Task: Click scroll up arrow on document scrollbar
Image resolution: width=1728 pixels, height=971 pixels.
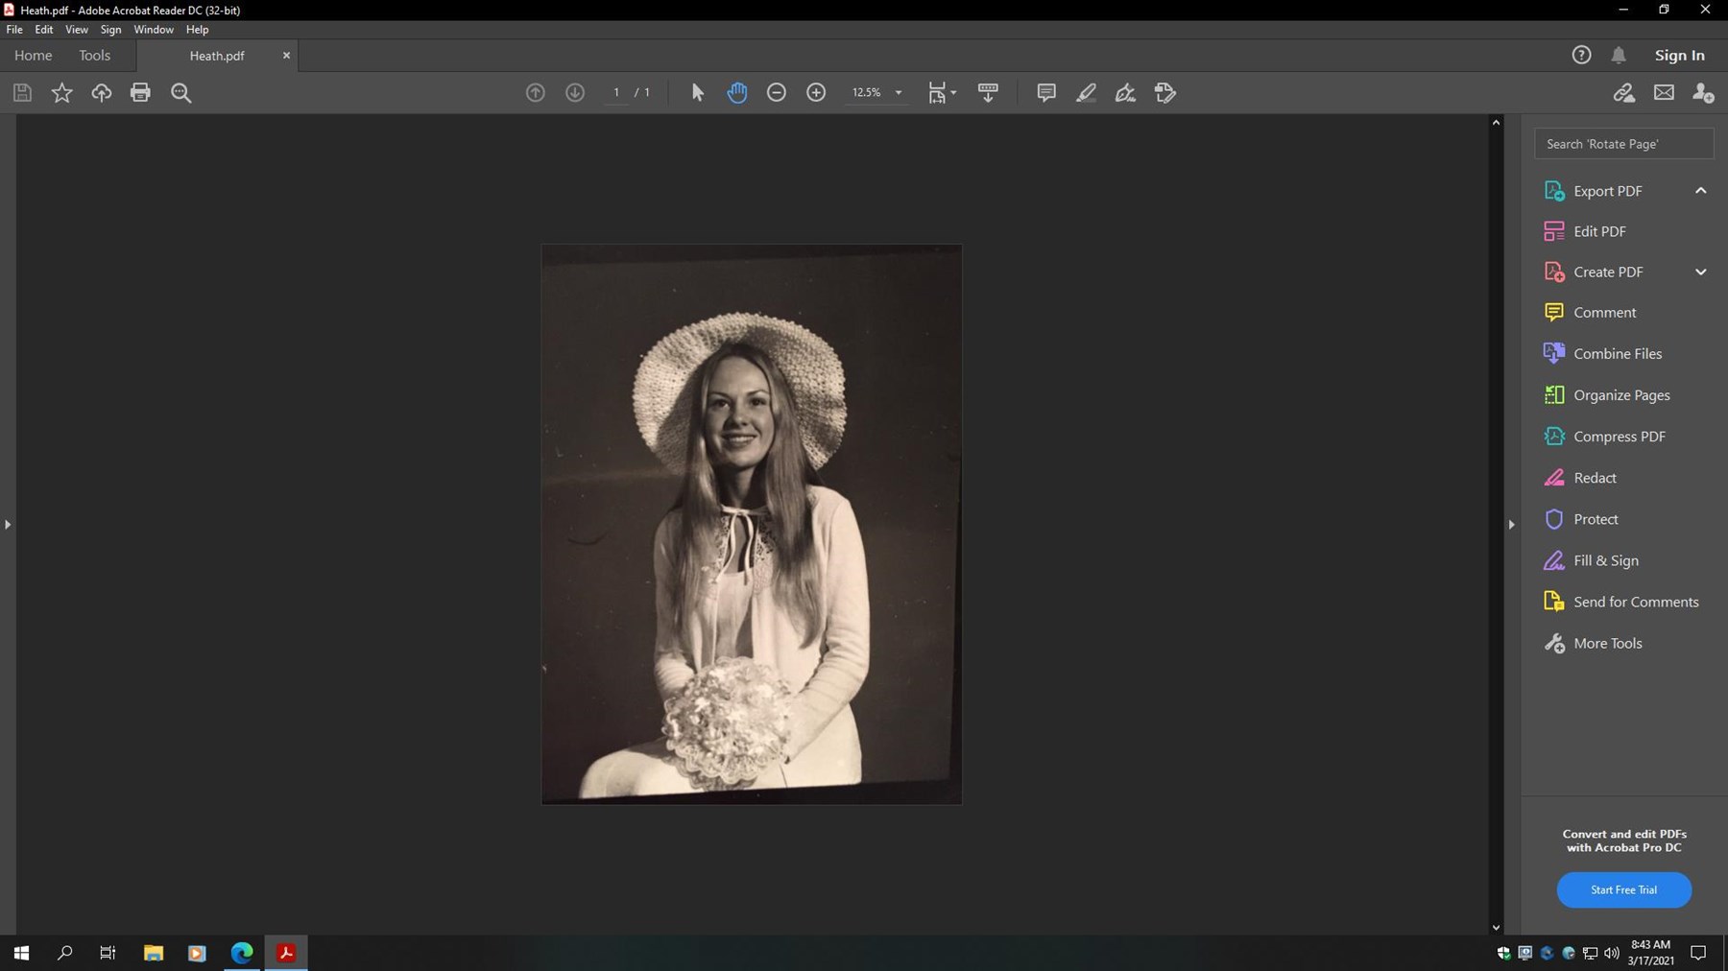Action: 1496,122
